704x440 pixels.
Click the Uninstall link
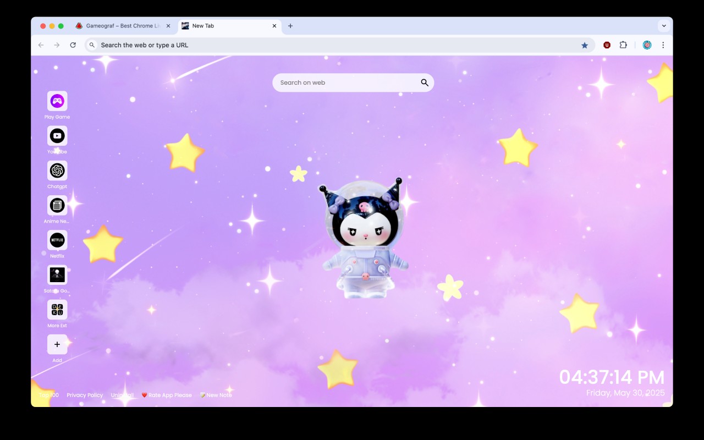122,395
